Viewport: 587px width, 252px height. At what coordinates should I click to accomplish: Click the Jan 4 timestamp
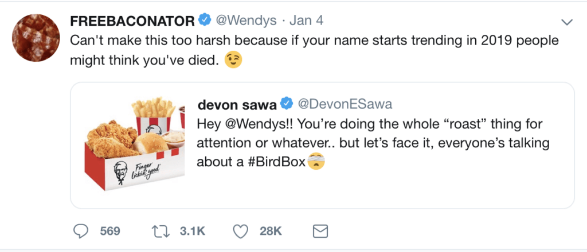(307, 21)
